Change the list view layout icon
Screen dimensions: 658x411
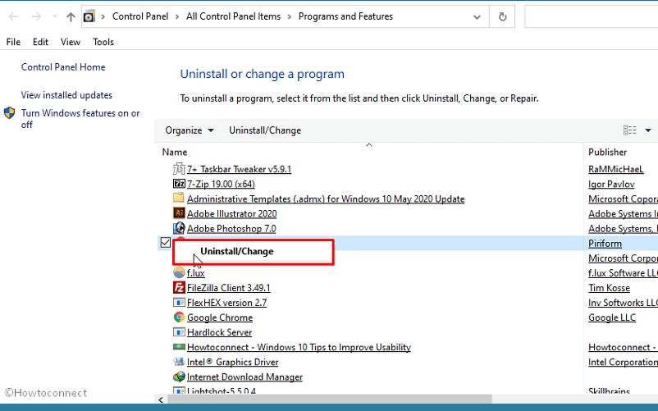pos(629,130)
